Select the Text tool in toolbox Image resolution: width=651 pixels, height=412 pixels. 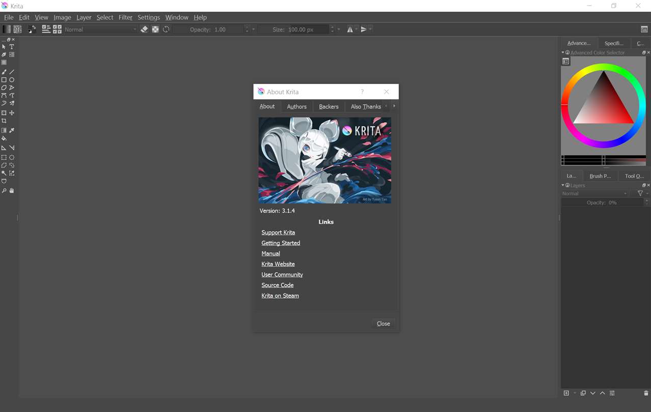[x=12, y=47]
